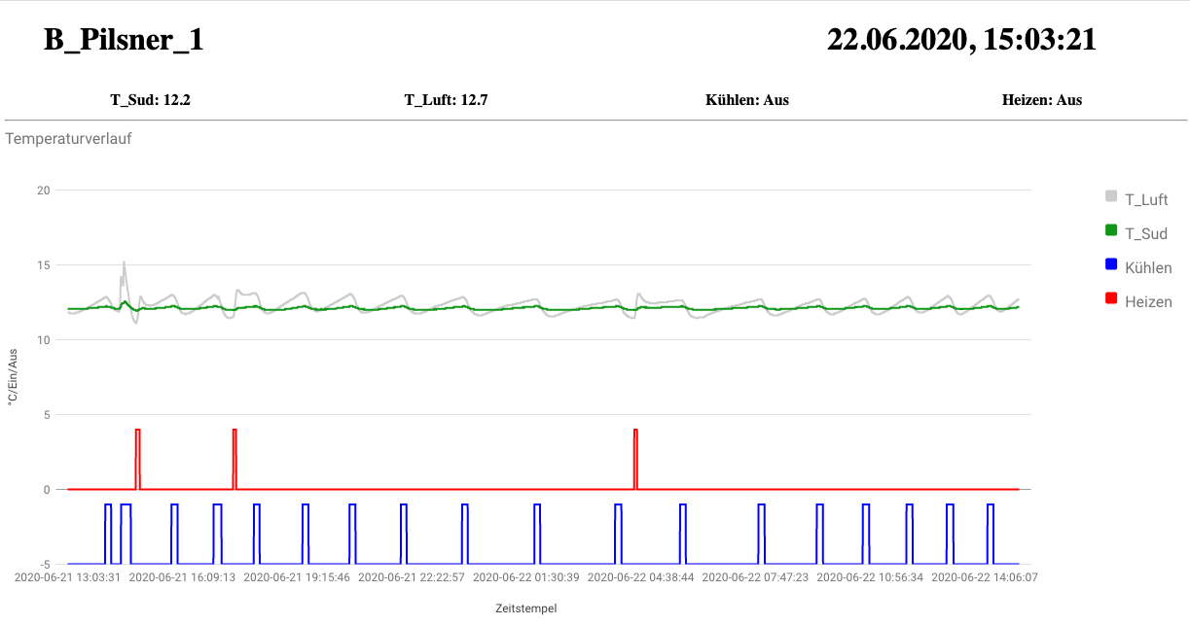This screenshot has width=1190, height=625.
Task: Select the Heizen legend label text
Action: (x=1148, y=302)
